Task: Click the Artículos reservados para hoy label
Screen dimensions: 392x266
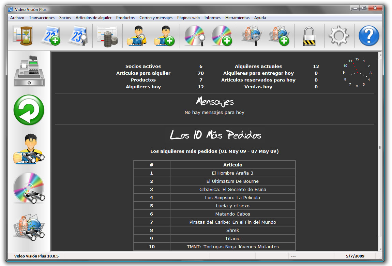Action: tap(258, 80)
